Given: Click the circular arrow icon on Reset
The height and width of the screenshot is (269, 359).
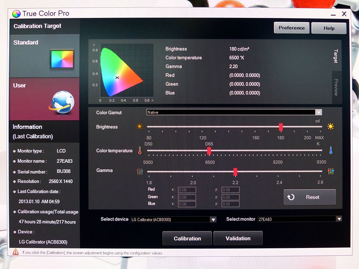Looking at the screenshot, I should [x=291, y=197].
